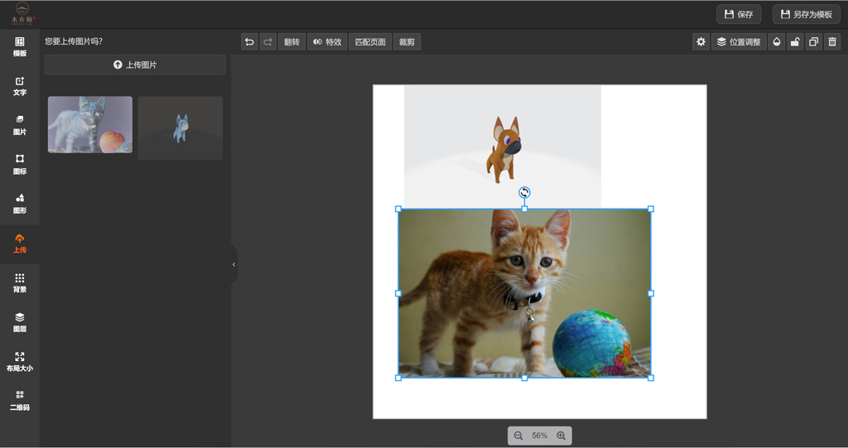Select the cartoon dog image on canvas
The image size is (848, 448).
click(503, 146)
